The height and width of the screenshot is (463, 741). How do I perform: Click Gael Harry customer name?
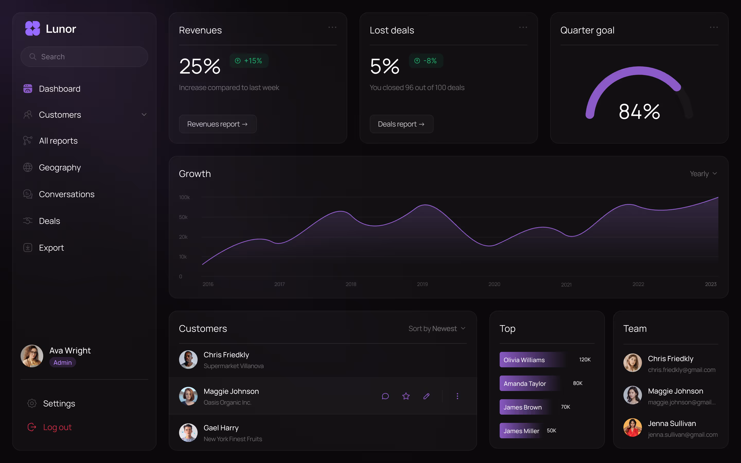pyautogui.click(x=221, y=428)
